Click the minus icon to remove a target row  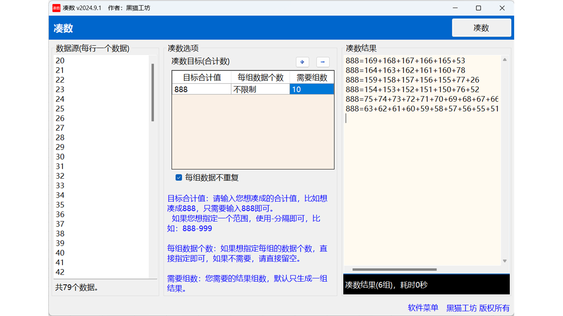[x=322, y=62]
